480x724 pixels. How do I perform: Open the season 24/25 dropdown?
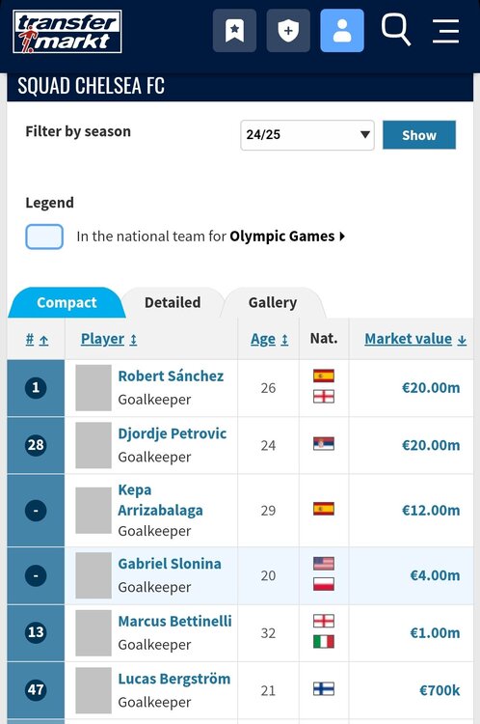[x=307, y=135]
